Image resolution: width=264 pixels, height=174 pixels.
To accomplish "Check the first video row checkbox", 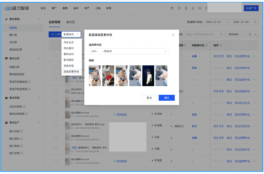I will tap(55, 56).
